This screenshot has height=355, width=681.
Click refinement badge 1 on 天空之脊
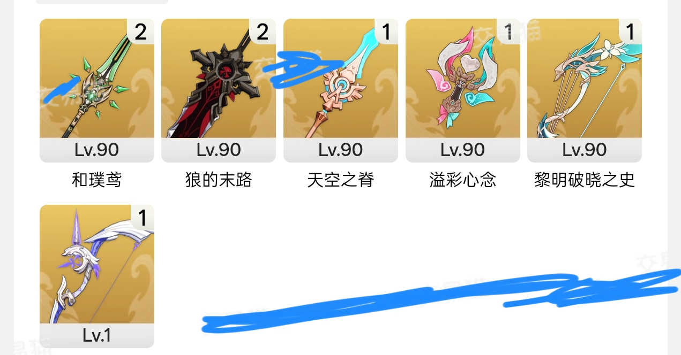385,32
